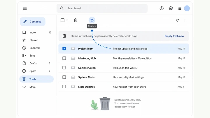Check the System Alerts email checkbox
The image size is (210, 118).
click(64, 77)
